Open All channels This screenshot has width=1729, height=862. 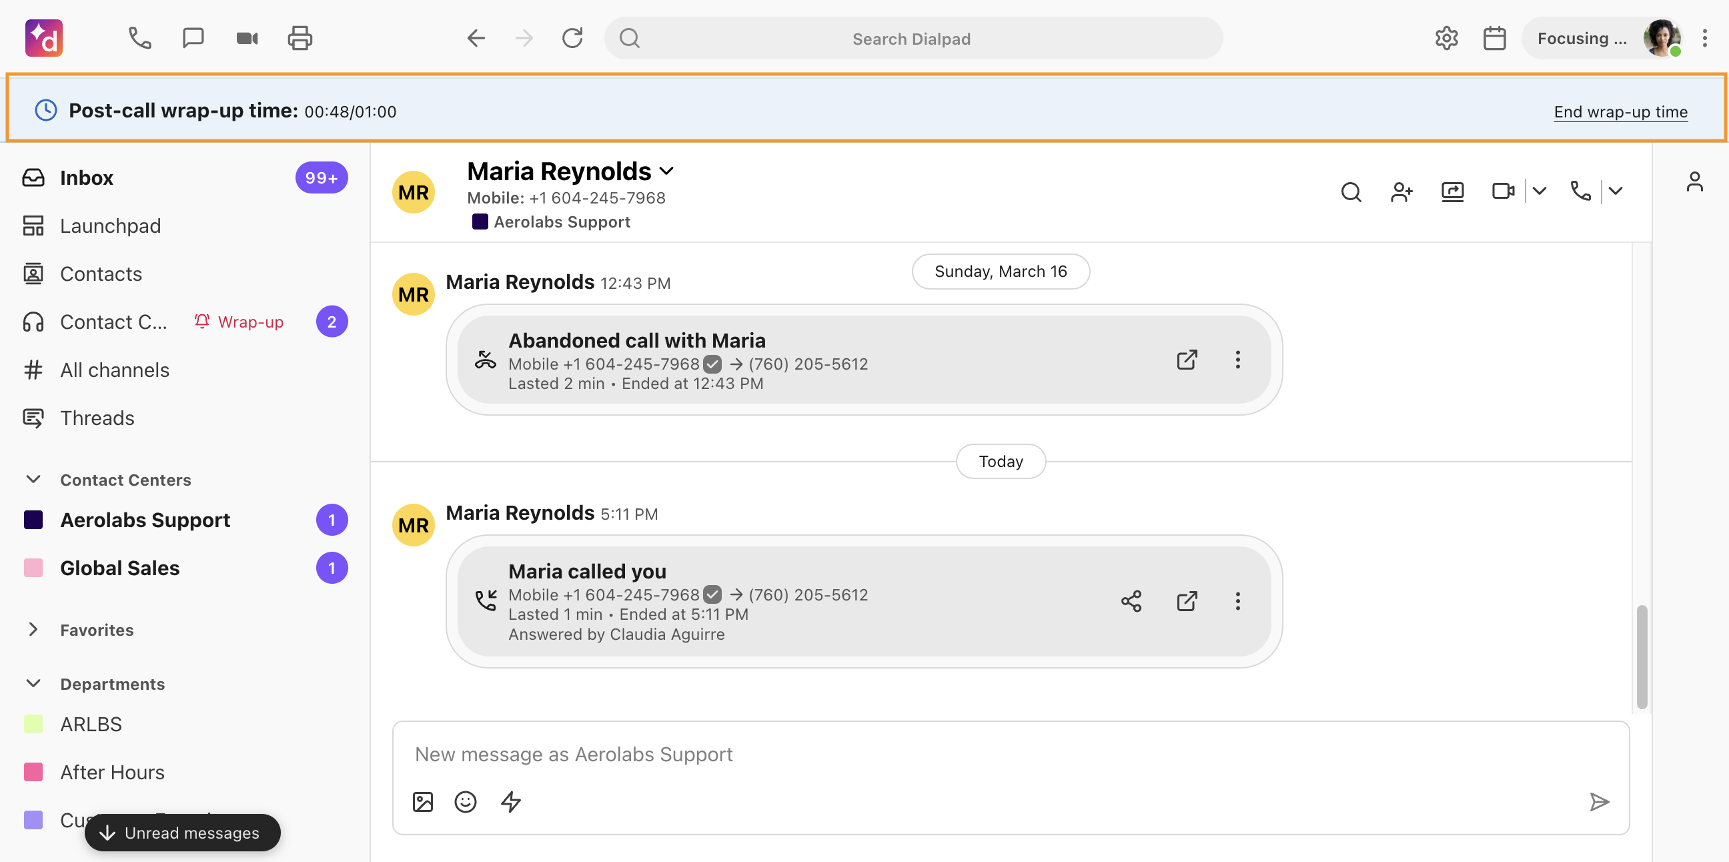[x=185, y=370]
